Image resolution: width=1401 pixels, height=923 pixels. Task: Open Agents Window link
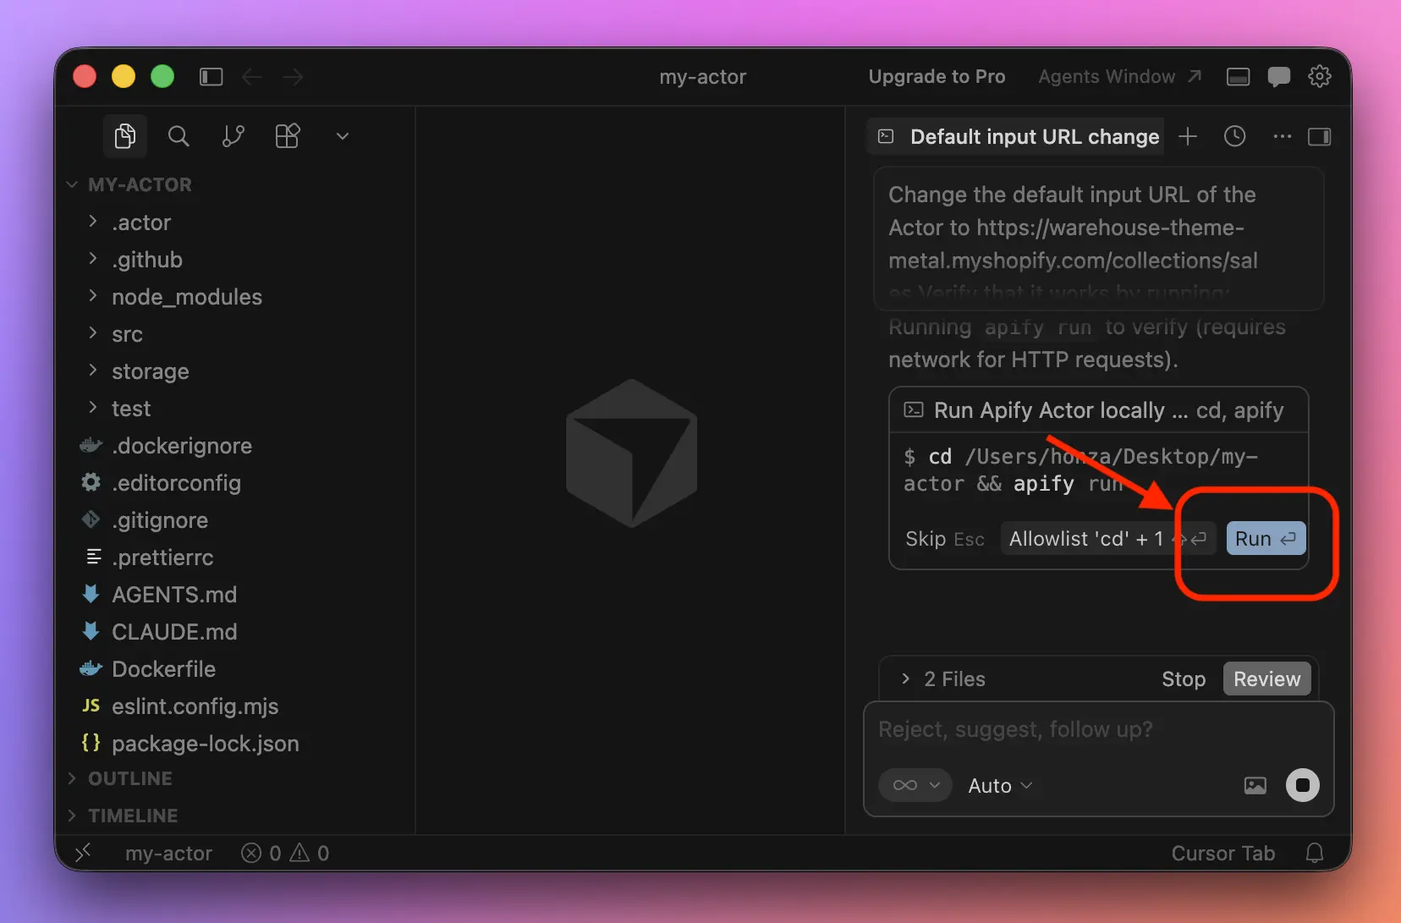[x=1120, y=77]
